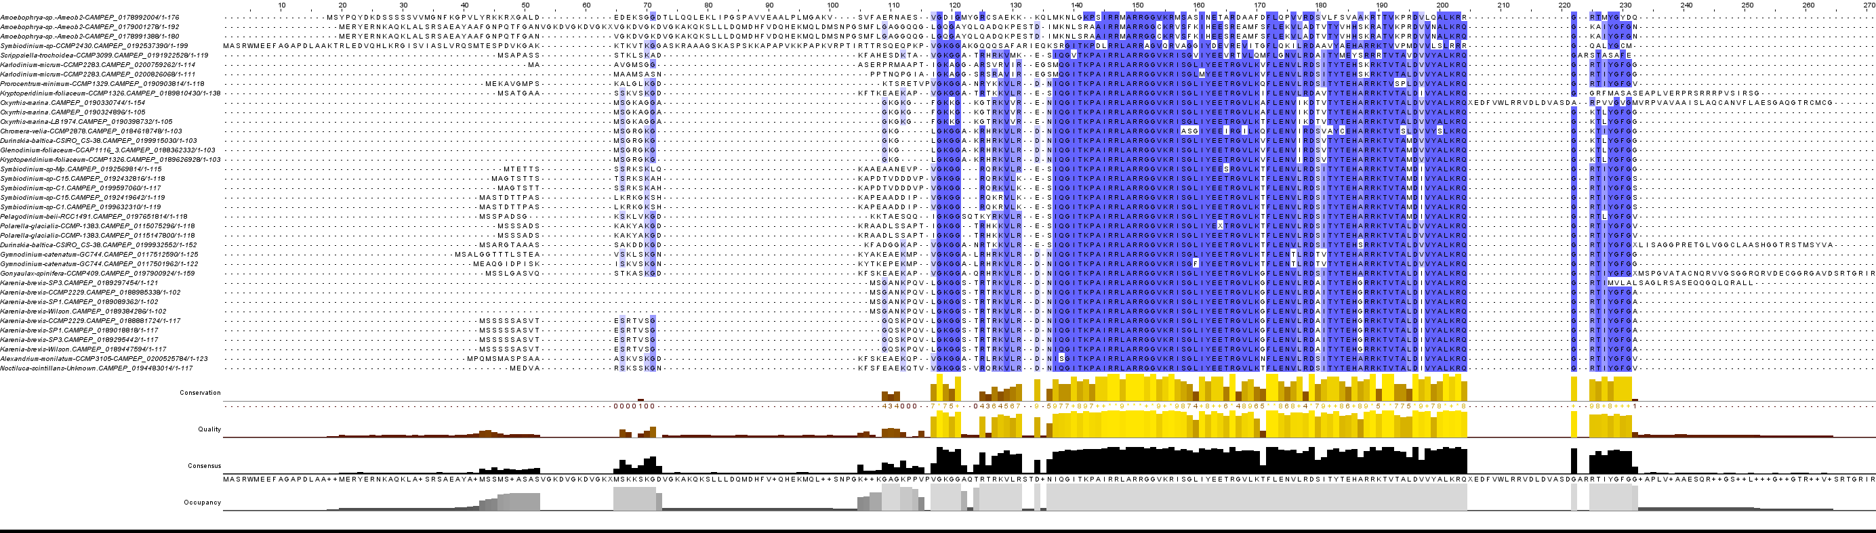The width and height of the screenshot is (1876, 533).
Task: Click the Quality annotation row label
Action: [x=209, y=429]
